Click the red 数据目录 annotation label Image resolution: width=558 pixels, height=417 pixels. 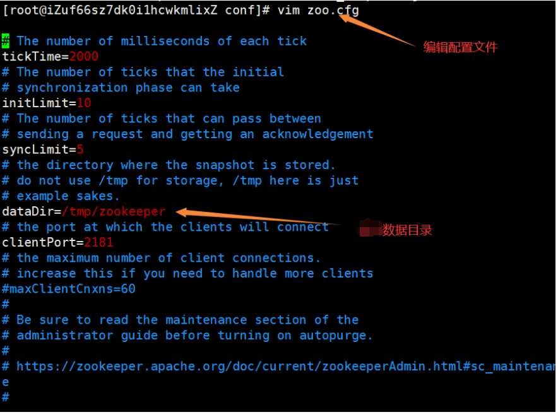click(x=407, y=230)
